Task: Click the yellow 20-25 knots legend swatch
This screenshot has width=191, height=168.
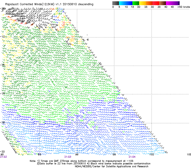Action: pyautogui.click(x=142, y=3)
